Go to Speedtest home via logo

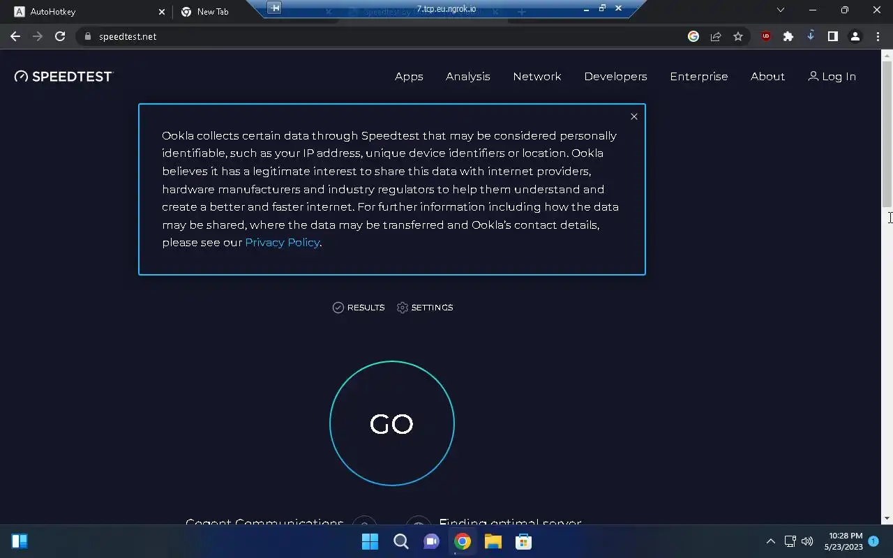[63, 77]
